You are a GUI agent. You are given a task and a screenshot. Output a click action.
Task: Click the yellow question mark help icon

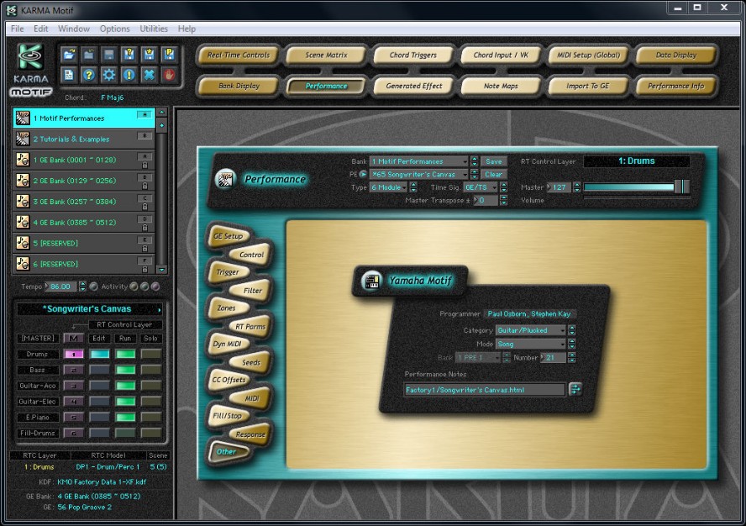pyautogui.click(x=88, y=75)
